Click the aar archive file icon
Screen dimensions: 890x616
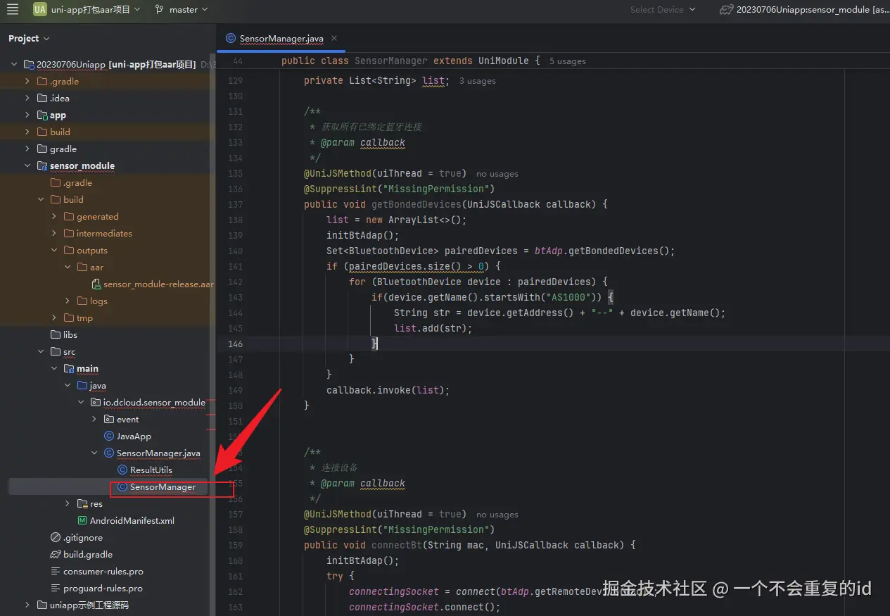pos(96,284)
